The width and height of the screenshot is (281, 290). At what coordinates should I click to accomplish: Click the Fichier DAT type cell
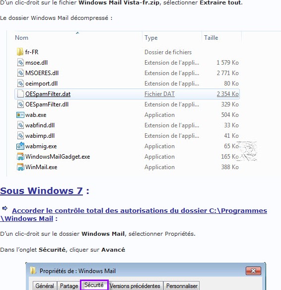click(x=159, y=94)
